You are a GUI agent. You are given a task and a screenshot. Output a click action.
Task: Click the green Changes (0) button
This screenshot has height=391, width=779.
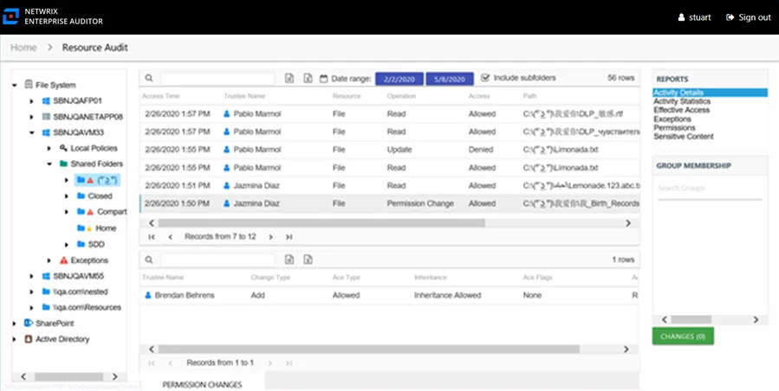(683, 337)
